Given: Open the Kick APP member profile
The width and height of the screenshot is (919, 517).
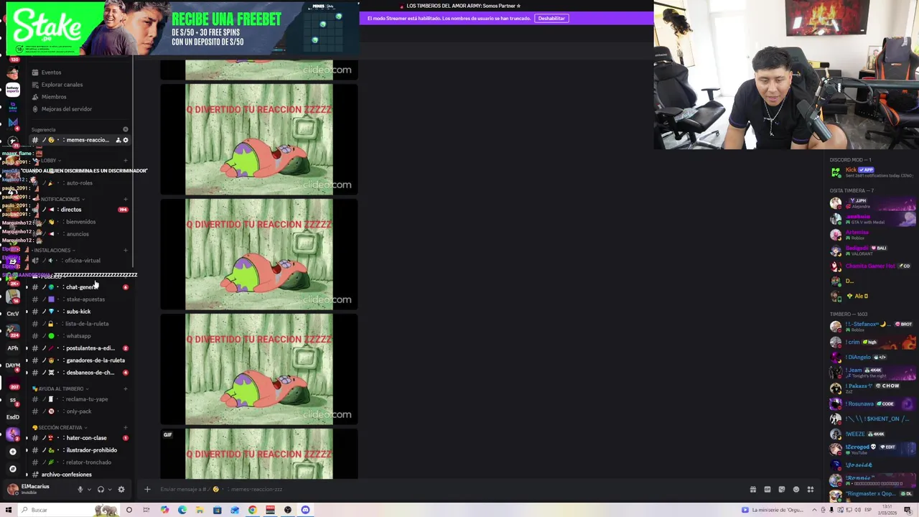Looking at the screenshot, I should click(x=872, y=172).
